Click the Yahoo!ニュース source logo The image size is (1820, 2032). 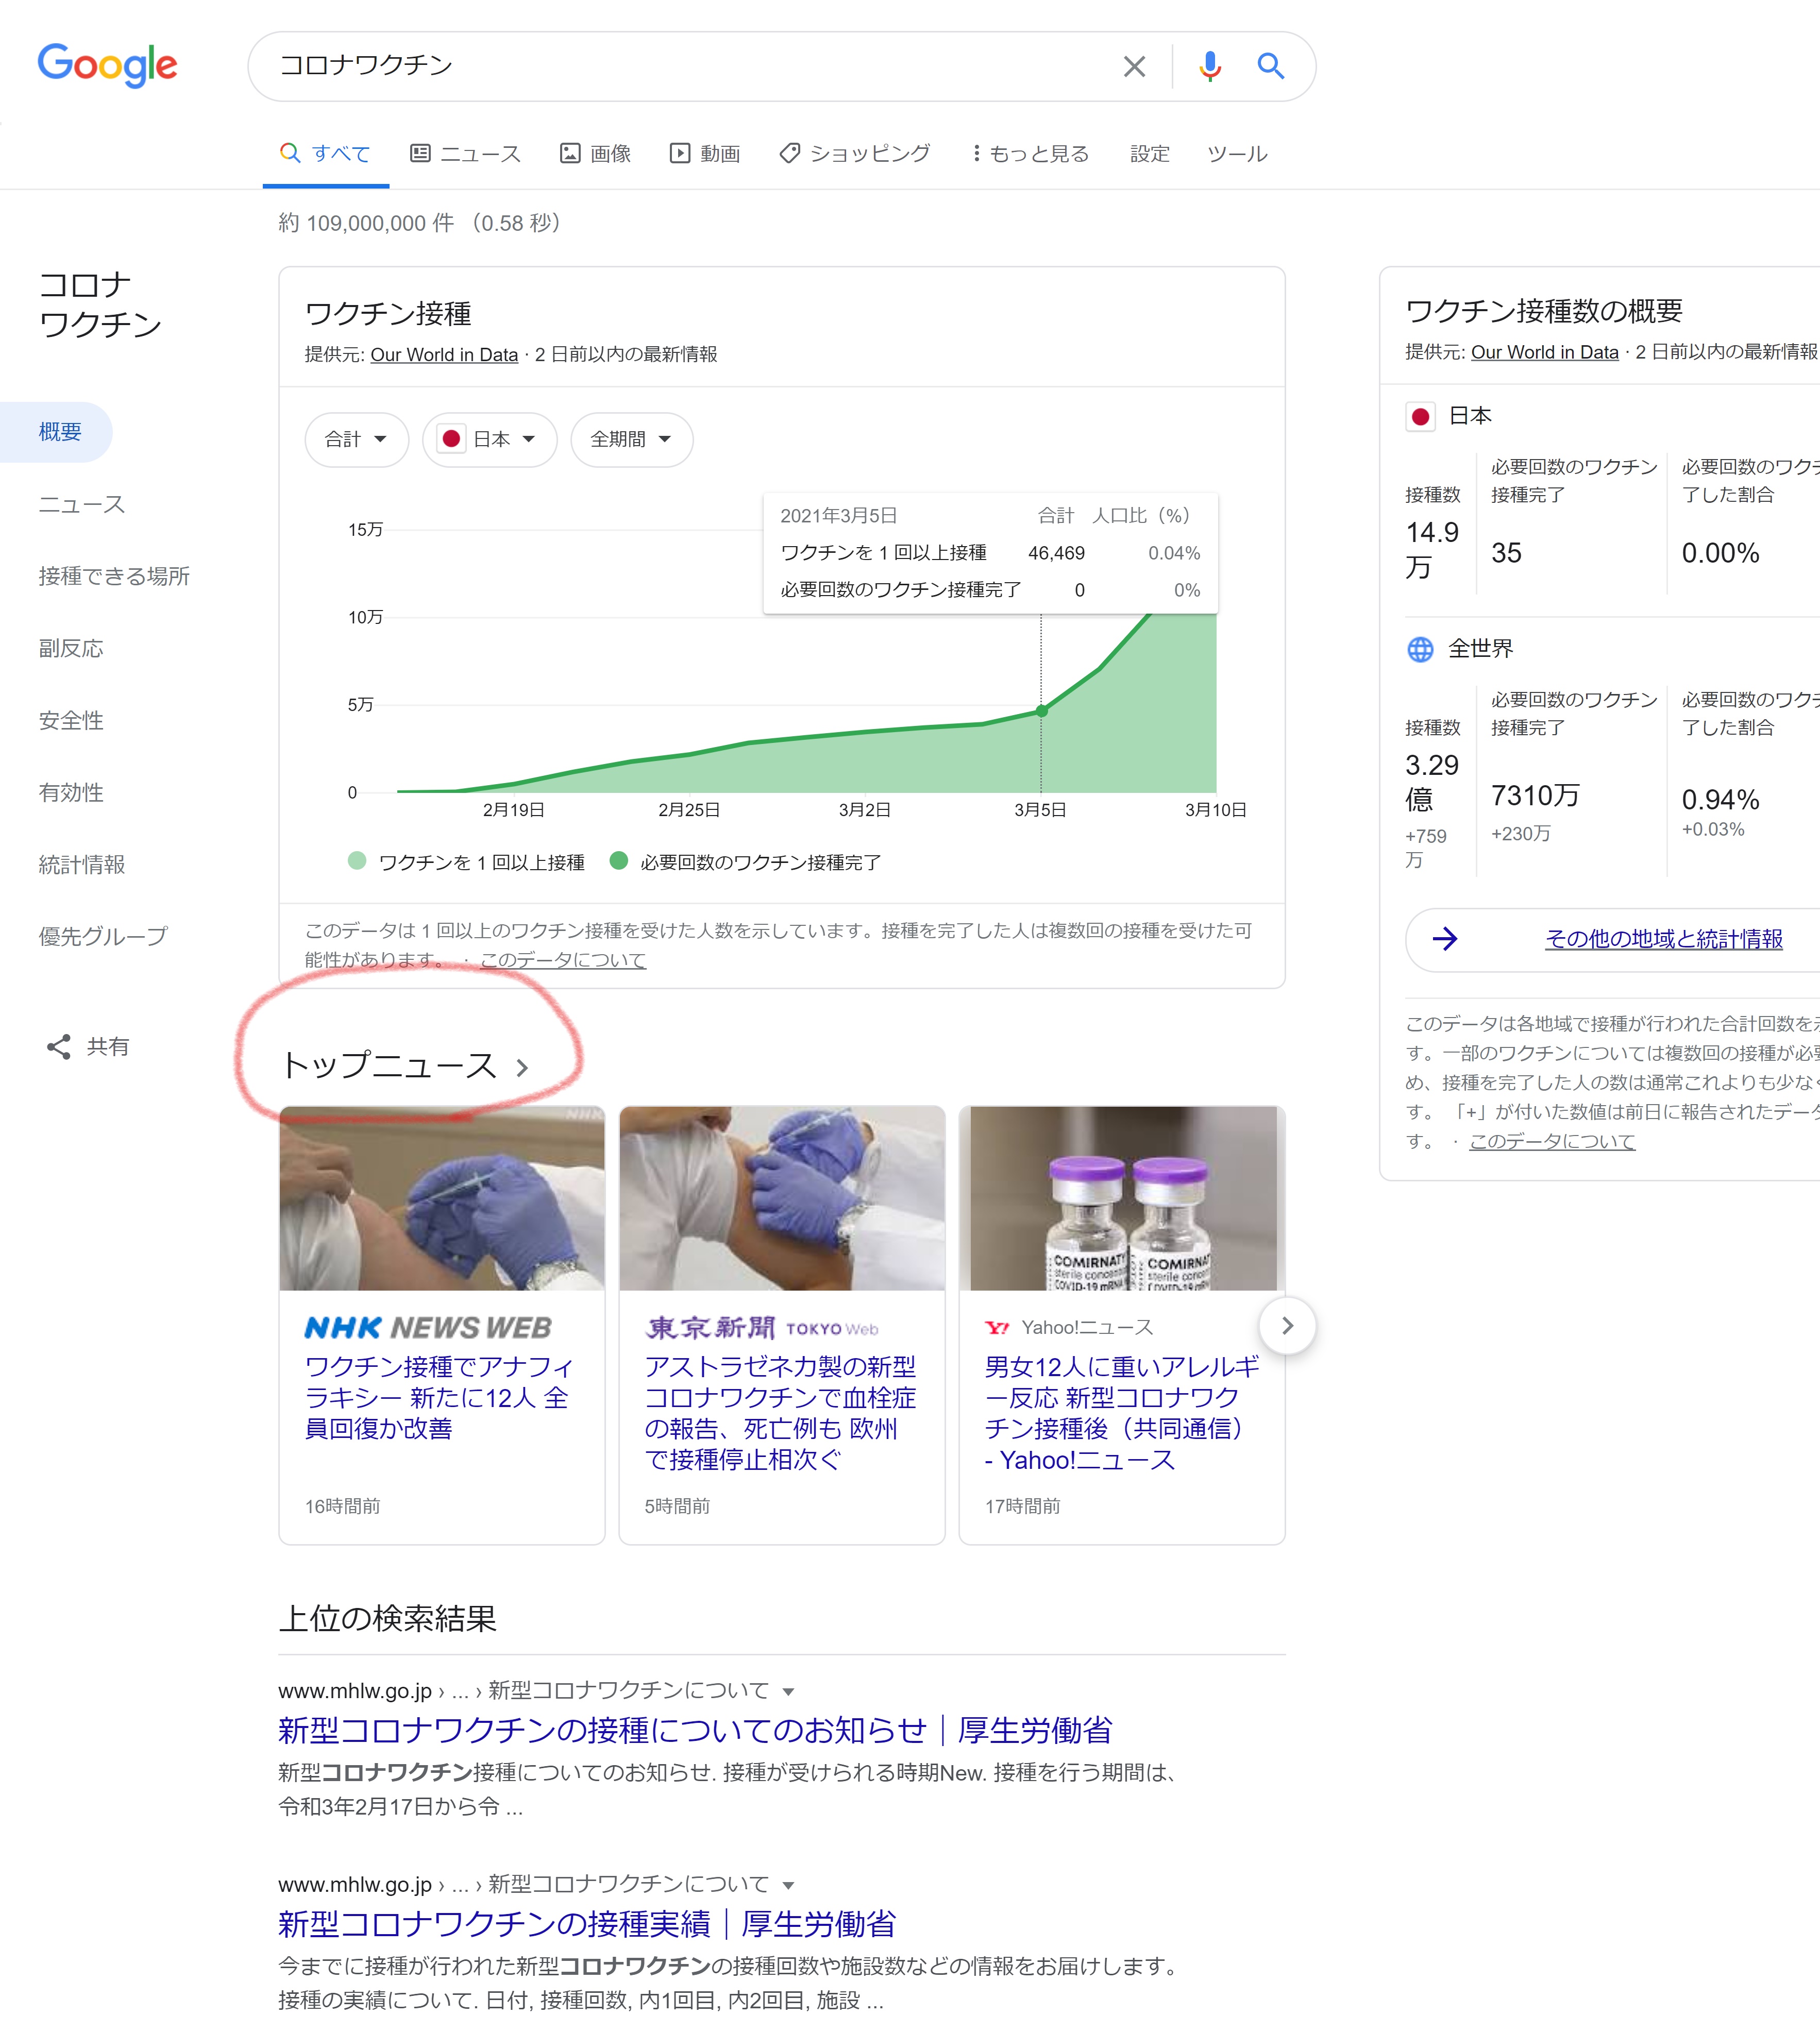pyautogui.click(x=997, y=1328)
